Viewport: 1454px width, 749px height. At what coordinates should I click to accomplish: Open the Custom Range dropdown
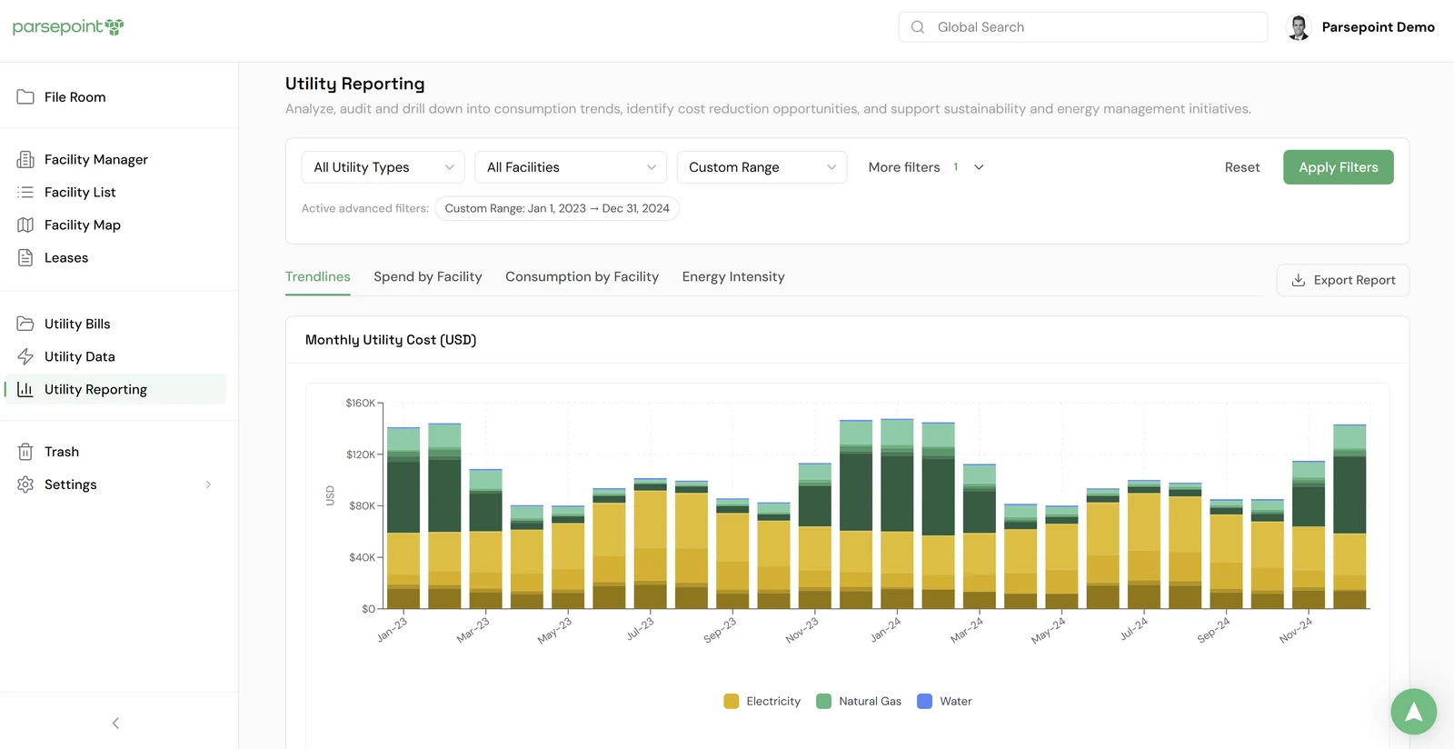[762, 167]
